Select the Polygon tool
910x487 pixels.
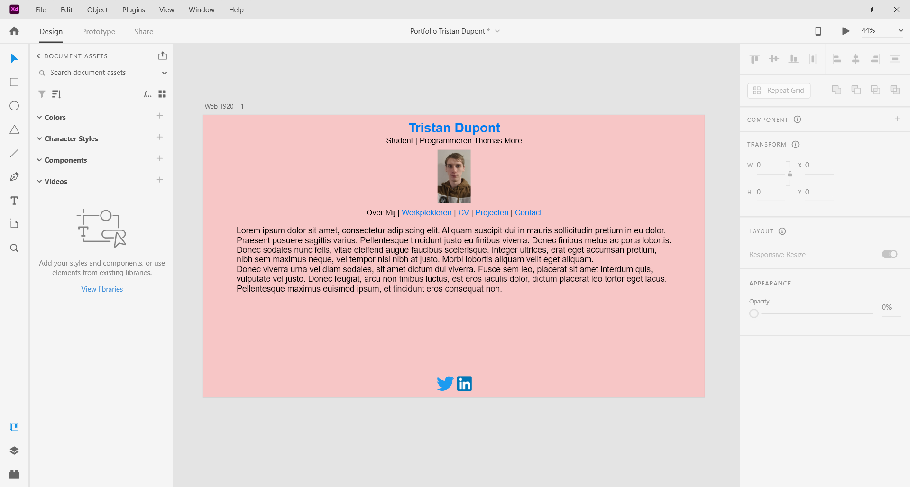[14, 129]
